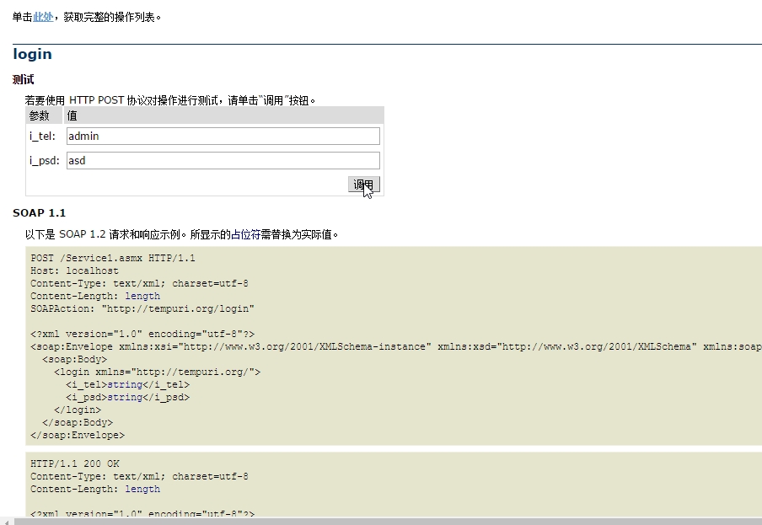
Task: Click the horizontal scrollbar track at bottom
Action: [384, 521]
